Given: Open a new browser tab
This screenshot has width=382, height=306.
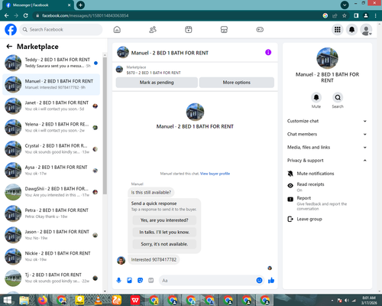Looking at the screenshot, I should 80,5.
